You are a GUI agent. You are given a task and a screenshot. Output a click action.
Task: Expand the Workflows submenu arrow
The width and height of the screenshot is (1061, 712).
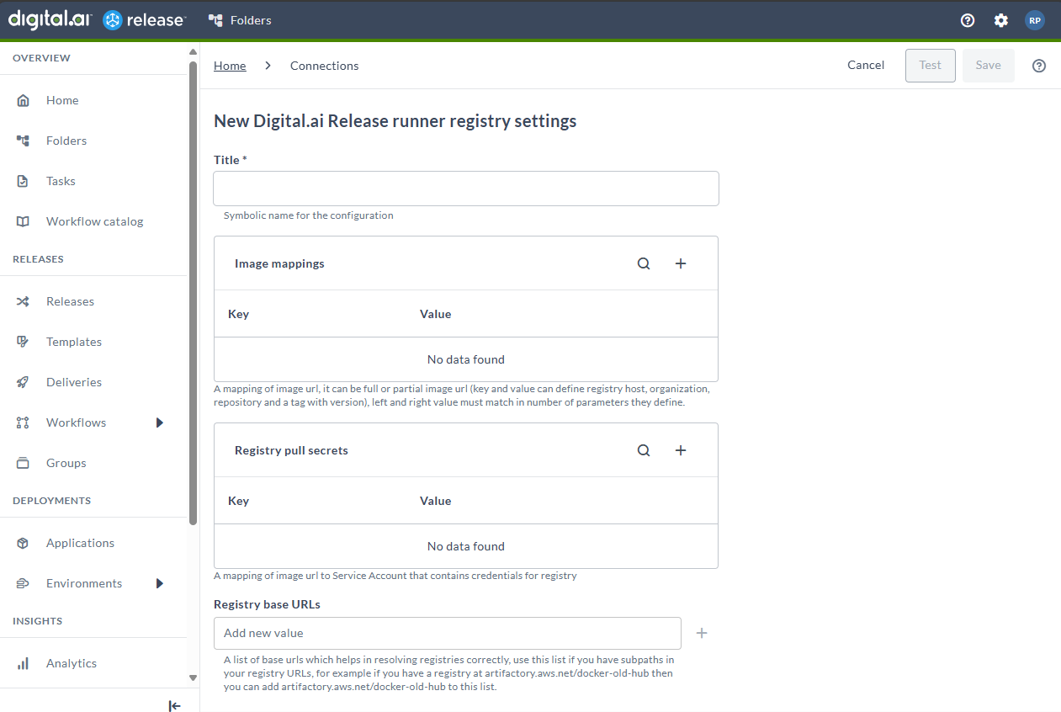tap(159, 422)
